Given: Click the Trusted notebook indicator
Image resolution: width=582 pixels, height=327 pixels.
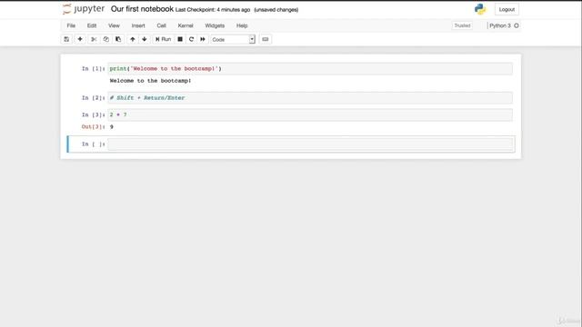Looking at the screenshot, I should click(x=463, y=25).
